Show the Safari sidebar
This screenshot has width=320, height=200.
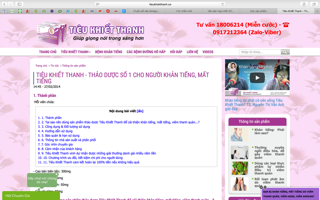click(x=19, y=4)
